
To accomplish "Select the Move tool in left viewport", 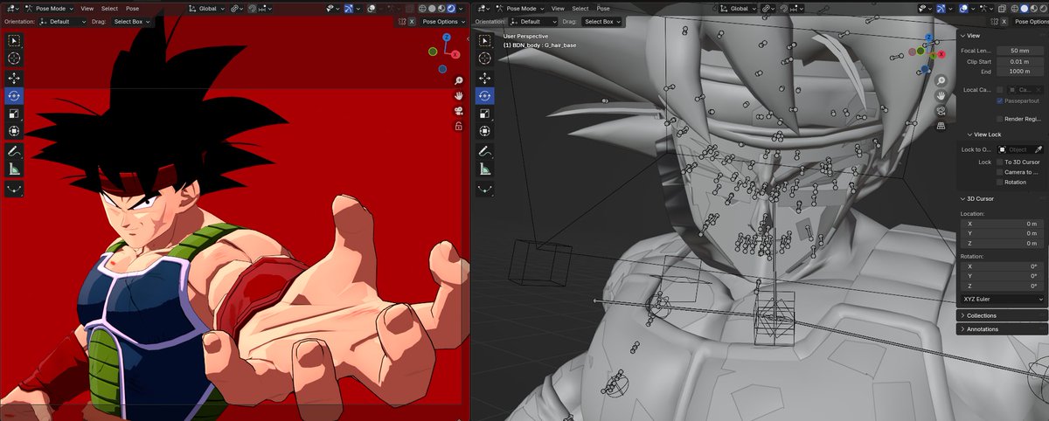I will point(15,78).
